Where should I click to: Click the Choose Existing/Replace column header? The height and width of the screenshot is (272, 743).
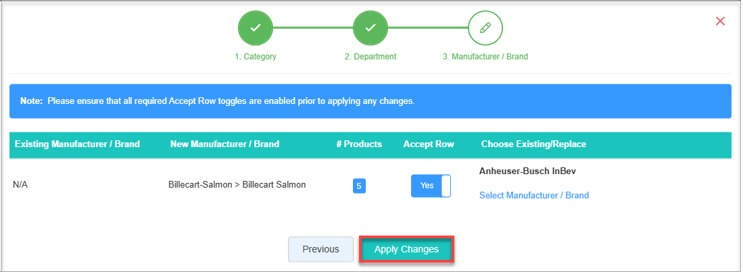click(x=533, y=144)
